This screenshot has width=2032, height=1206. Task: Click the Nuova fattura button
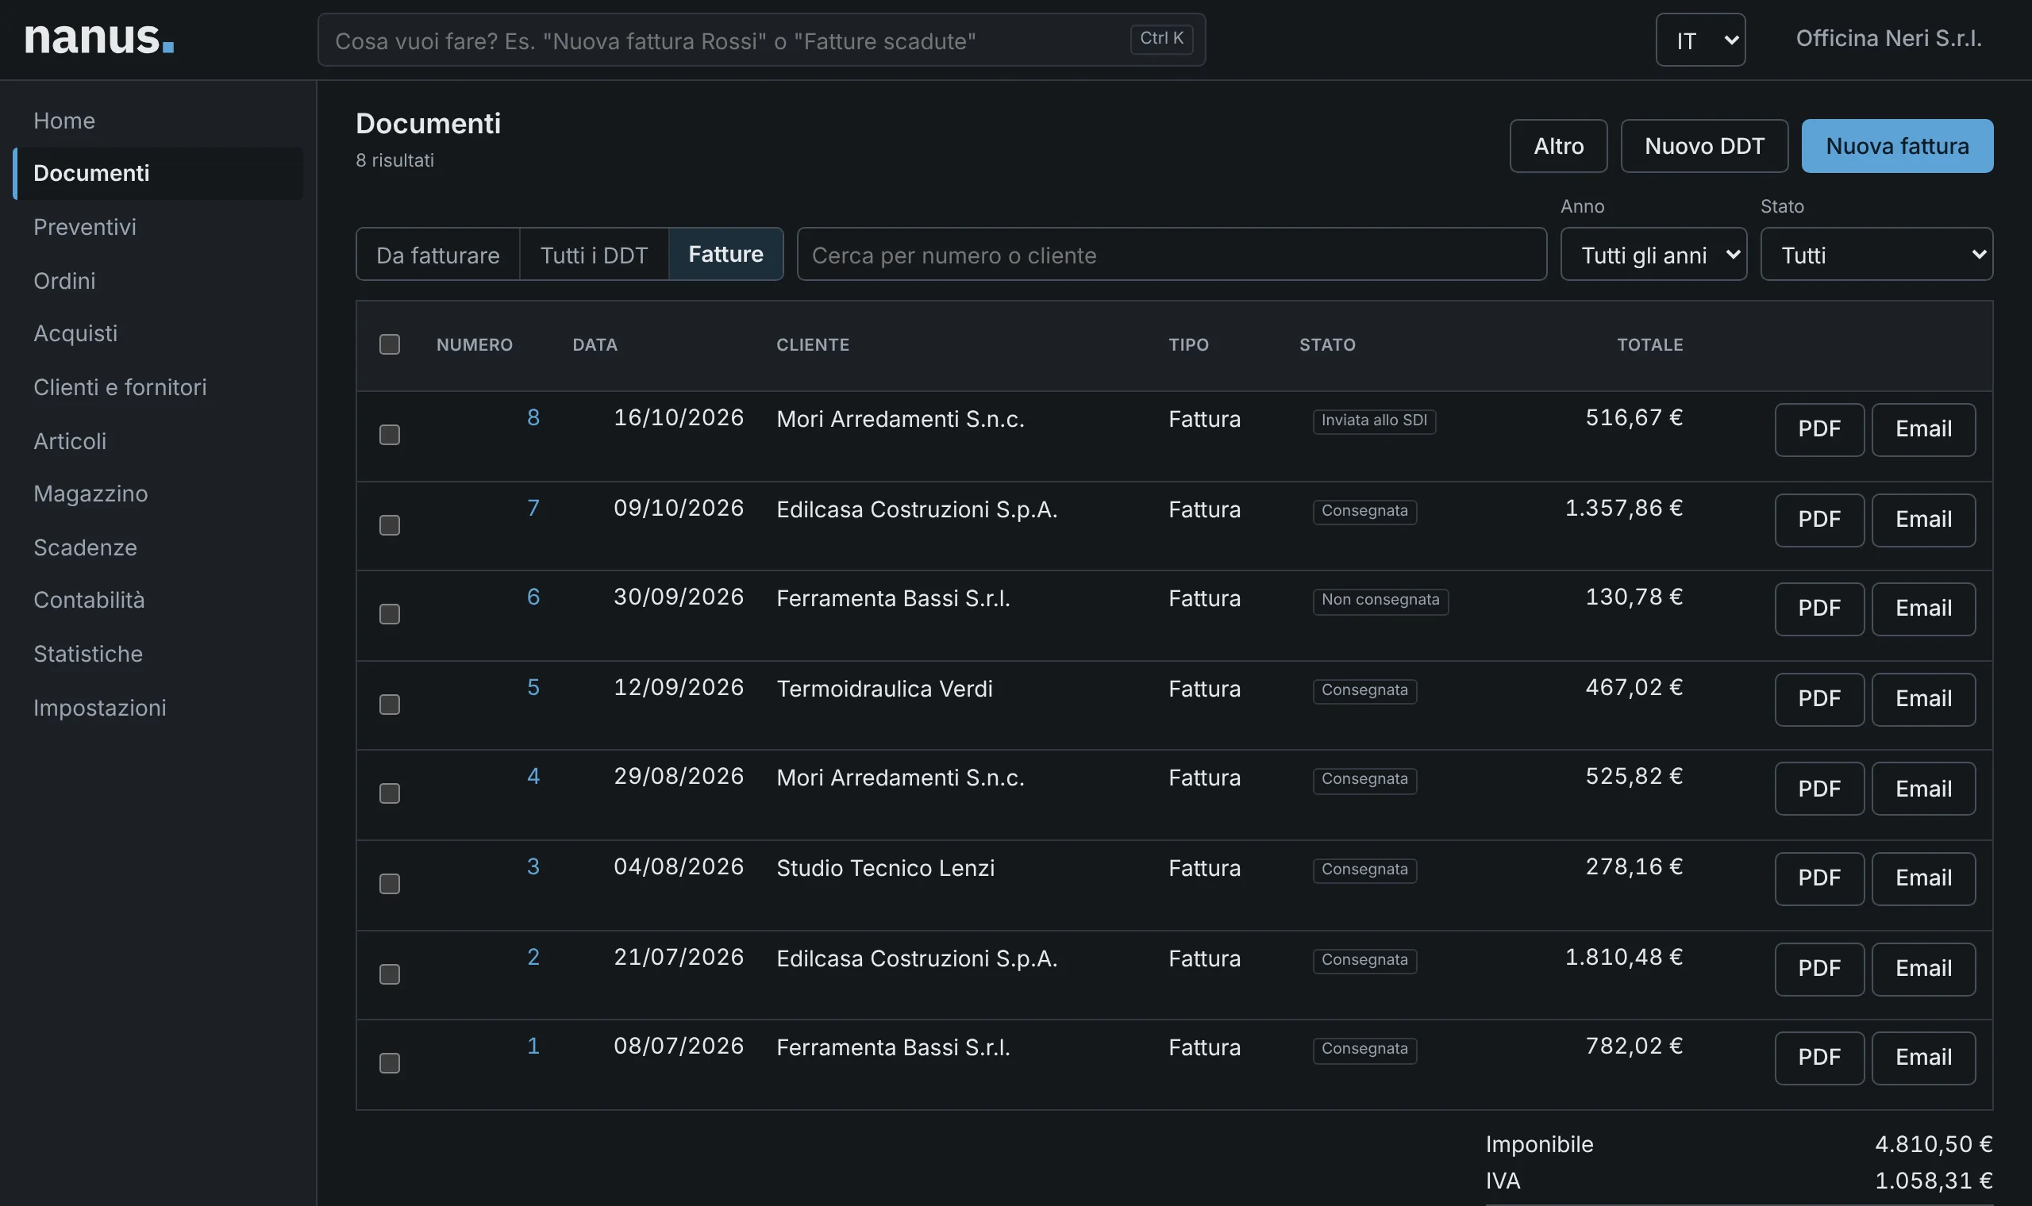point(1897,145)
